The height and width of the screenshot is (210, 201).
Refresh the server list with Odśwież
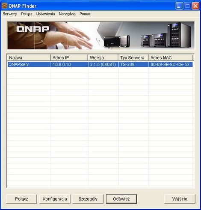[121, 199]
